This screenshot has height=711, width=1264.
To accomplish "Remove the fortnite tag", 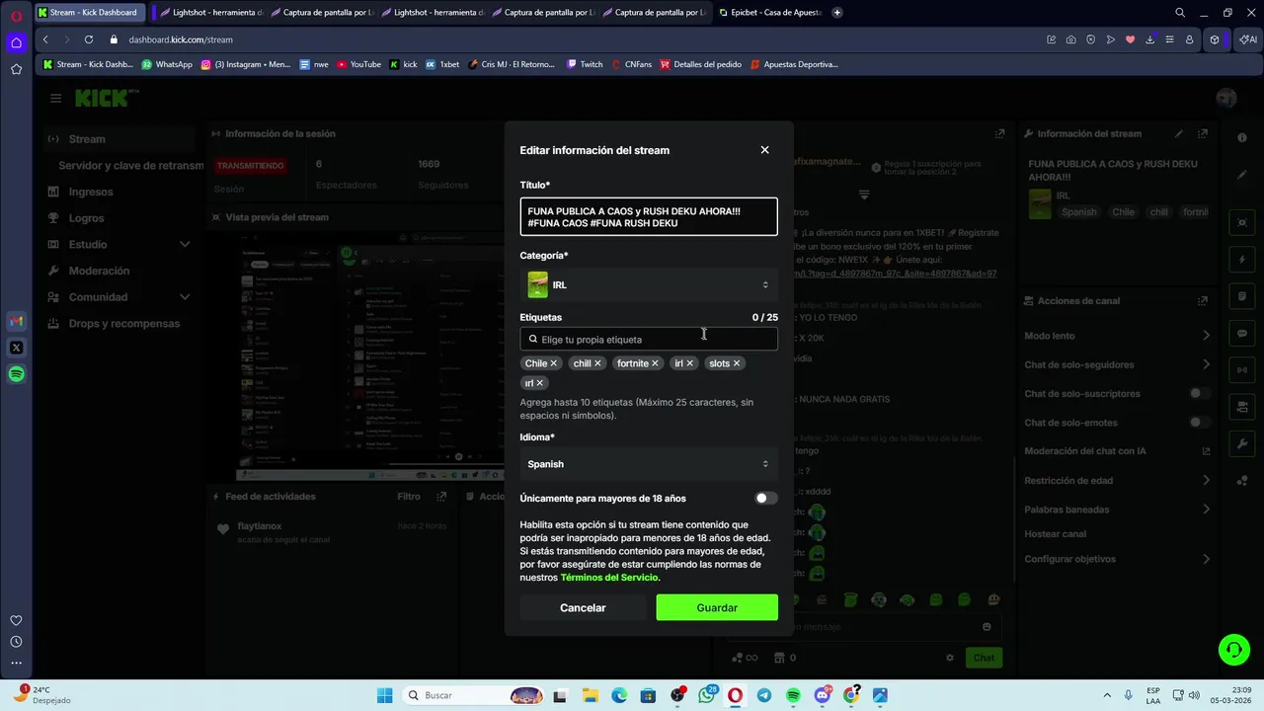I will click(x=655, y=363).
